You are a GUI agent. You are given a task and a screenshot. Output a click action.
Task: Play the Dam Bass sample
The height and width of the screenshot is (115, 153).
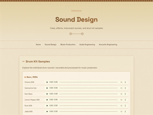click(47, 94)
